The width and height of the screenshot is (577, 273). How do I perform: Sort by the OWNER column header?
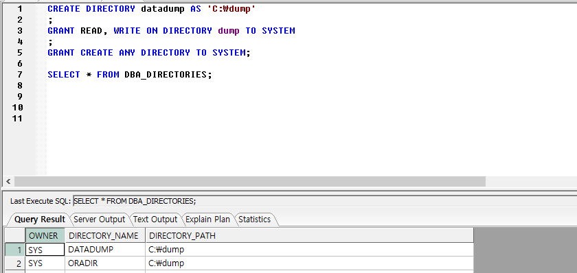[45, 235]
